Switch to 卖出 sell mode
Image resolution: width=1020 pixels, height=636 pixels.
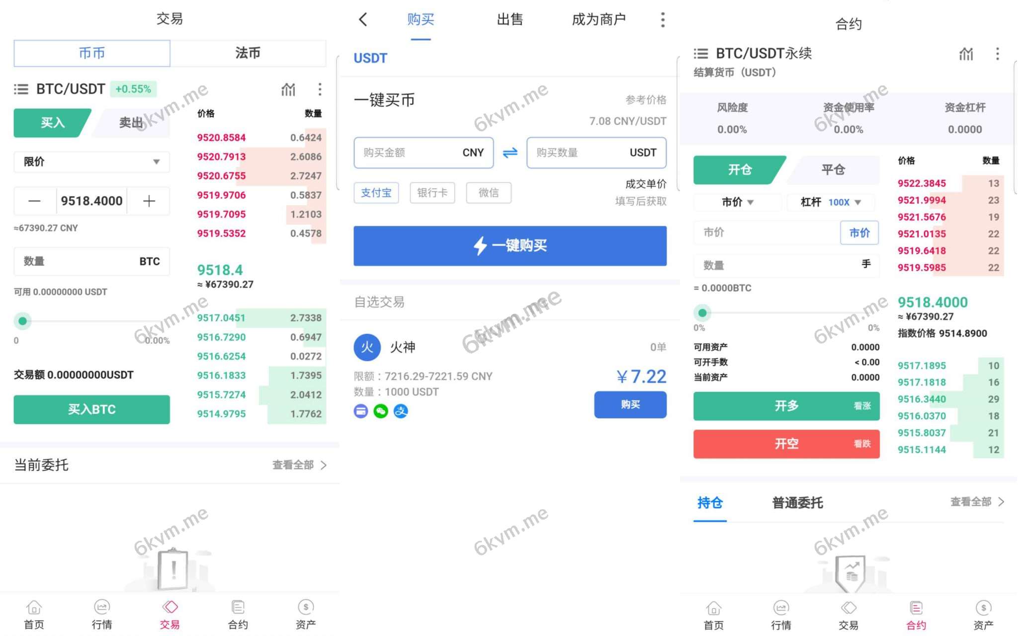pos(130,122)
